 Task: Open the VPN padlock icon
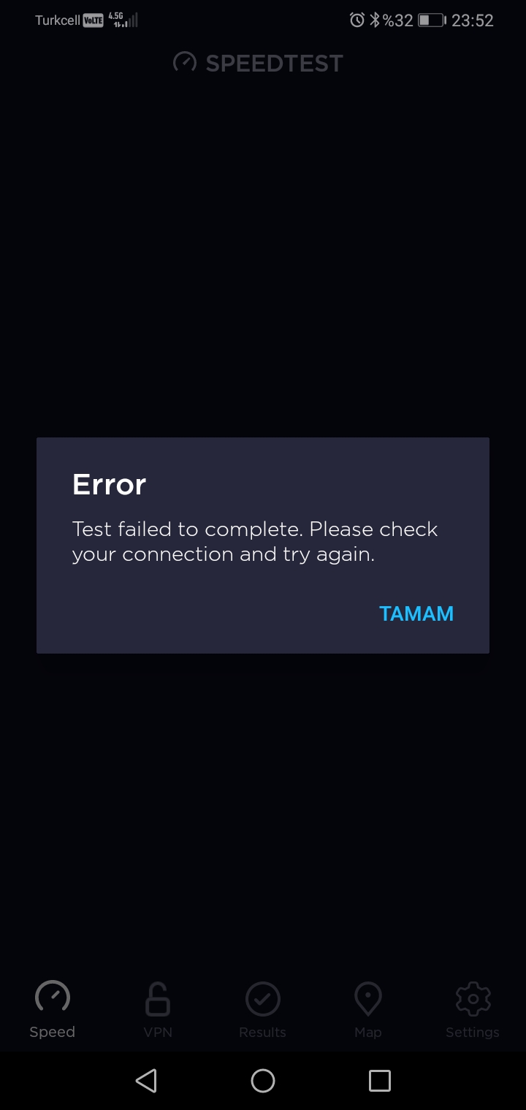[x=158, y=998]
